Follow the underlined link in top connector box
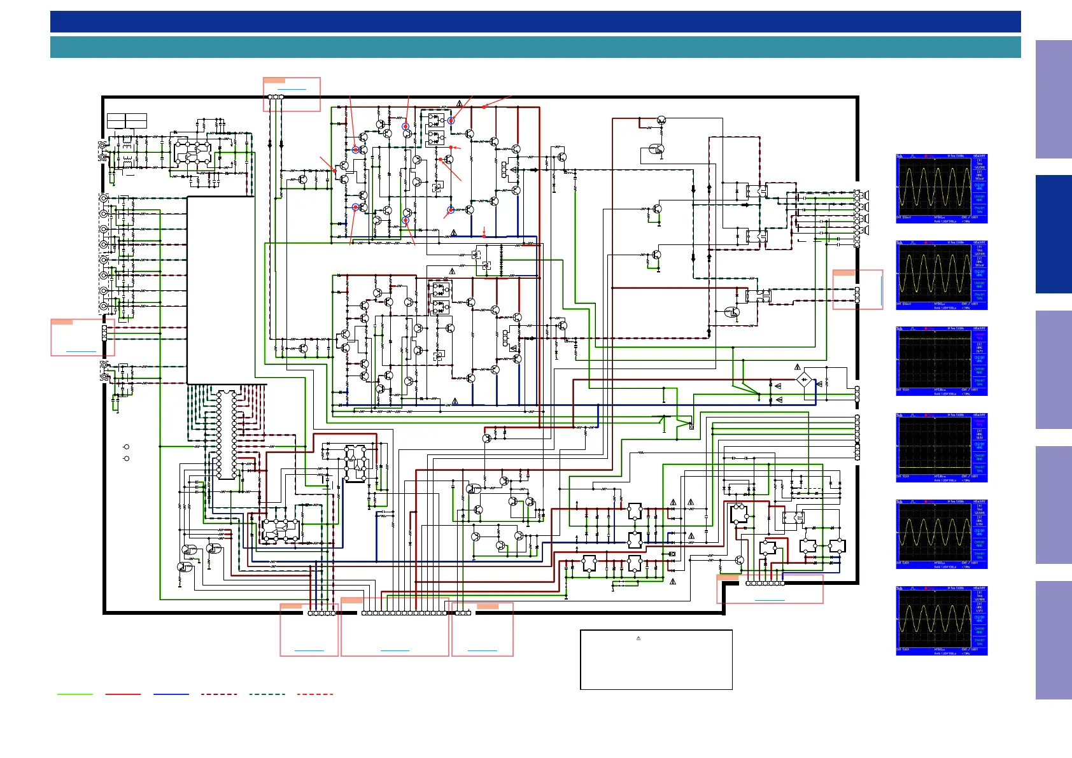Image resolution: width=1072 pixels, height=758 pixels. (x=292, y=90)
